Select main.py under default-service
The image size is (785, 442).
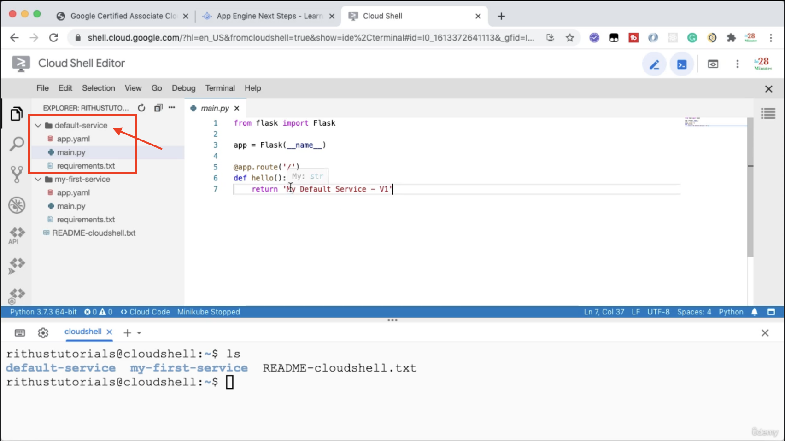(x=71, y=152)
